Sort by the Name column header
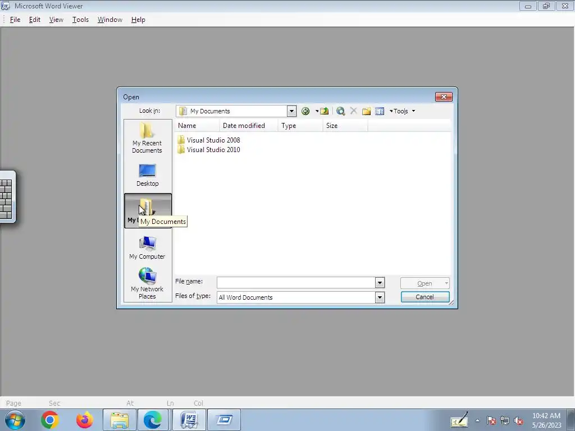The image size is (575, 431). click(x=197, y=126)
